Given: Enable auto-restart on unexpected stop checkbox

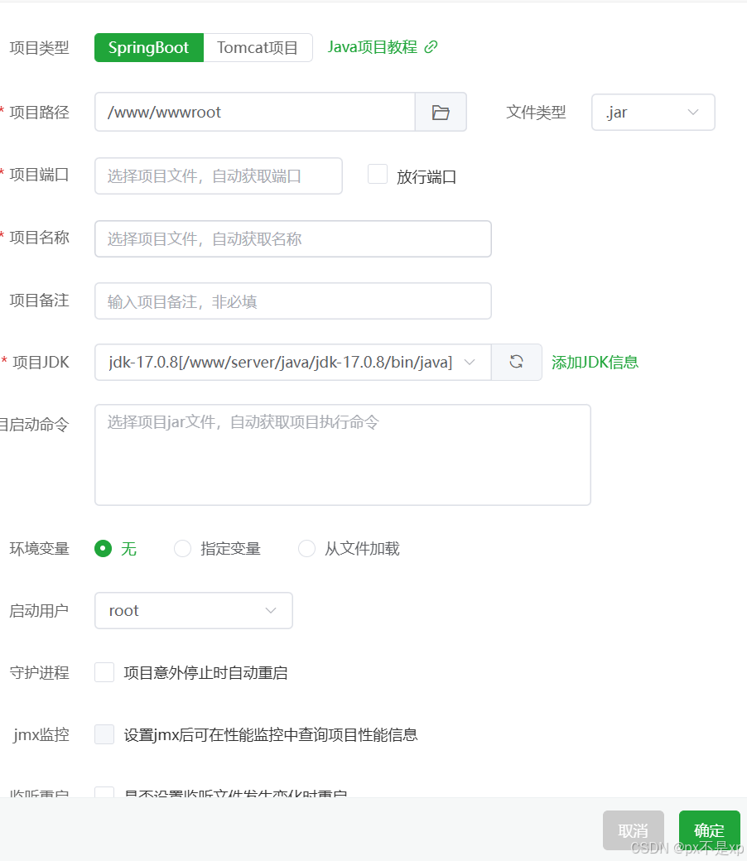Looking at the screenshot, I should tap(104, 672).
